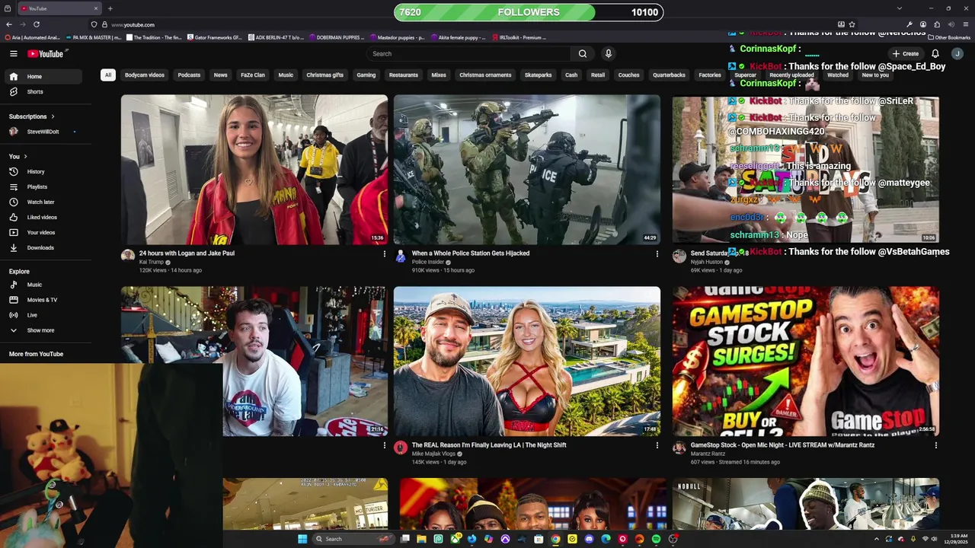Select Bodycam videos filter chip

[x=145, y=75]
